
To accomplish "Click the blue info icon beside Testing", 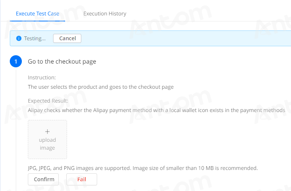I will (x=19, y=38).
